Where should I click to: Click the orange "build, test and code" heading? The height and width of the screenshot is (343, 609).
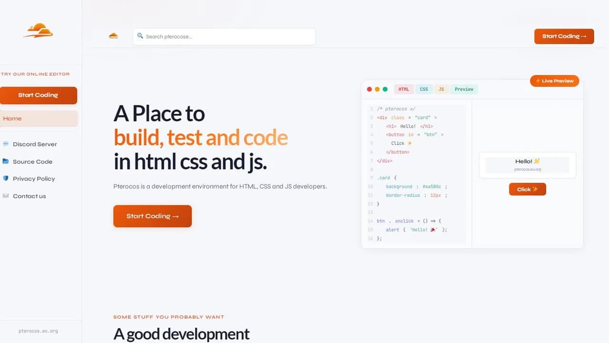(x=201, y=138)
